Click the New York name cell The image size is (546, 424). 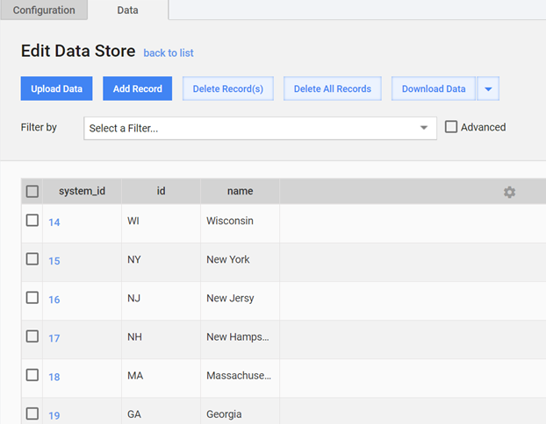coord(240,262)
